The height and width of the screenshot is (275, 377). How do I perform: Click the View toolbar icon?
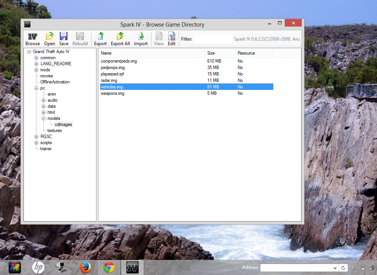(159, 38)
